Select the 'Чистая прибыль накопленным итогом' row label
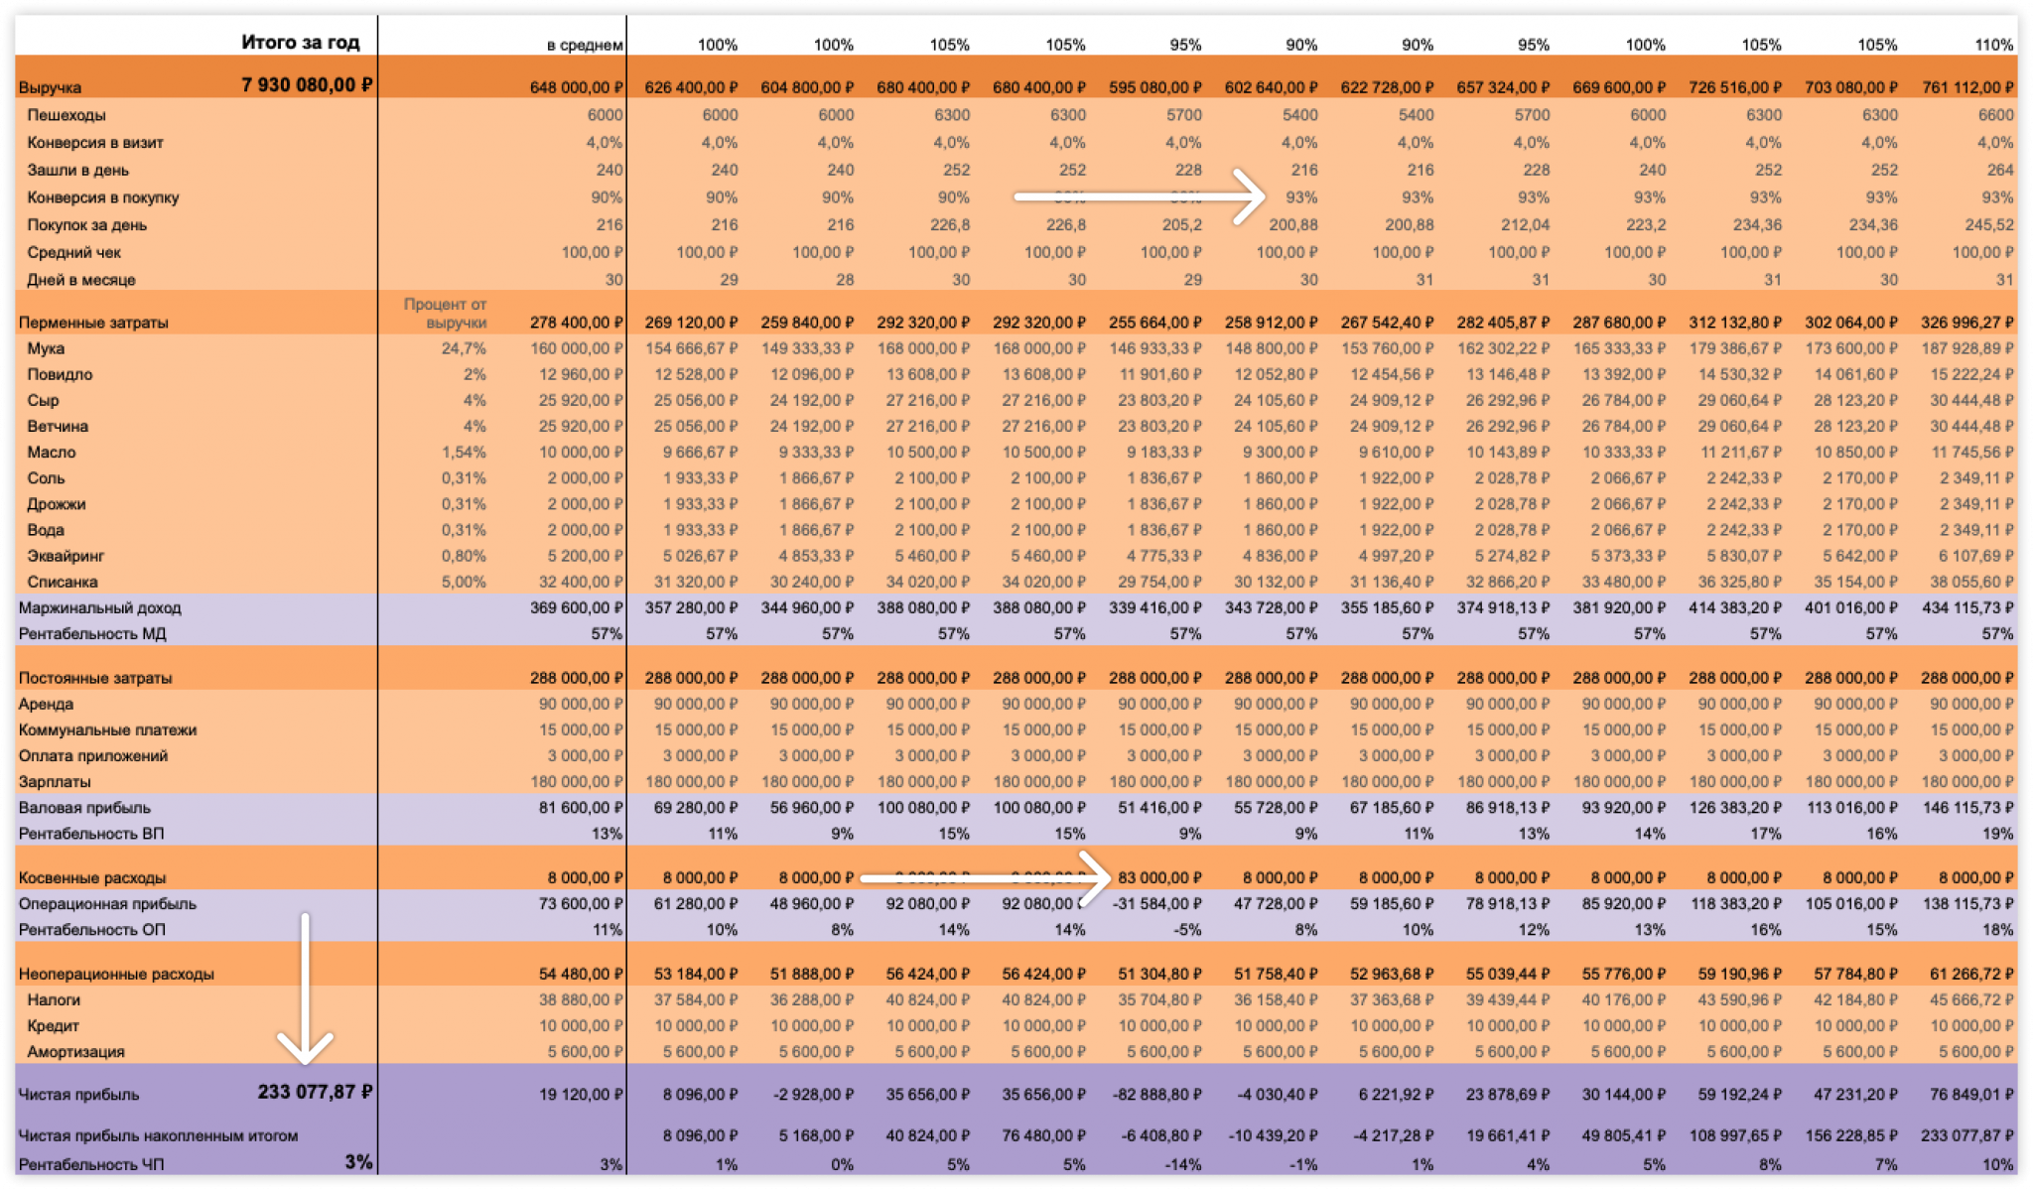The width and height of the screenshot is (2033, 1190). coord(158,1135)
